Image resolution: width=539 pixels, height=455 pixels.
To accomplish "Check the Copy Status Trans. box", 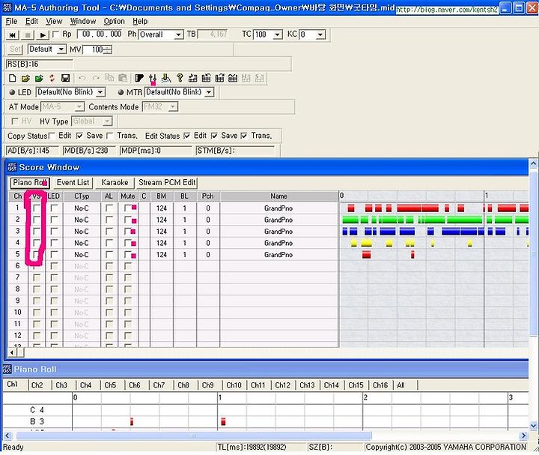I will (109, 136).
